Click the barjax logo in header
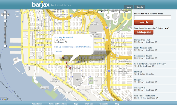This screenshot has height=105, width=177. click(x=41, y=4)
